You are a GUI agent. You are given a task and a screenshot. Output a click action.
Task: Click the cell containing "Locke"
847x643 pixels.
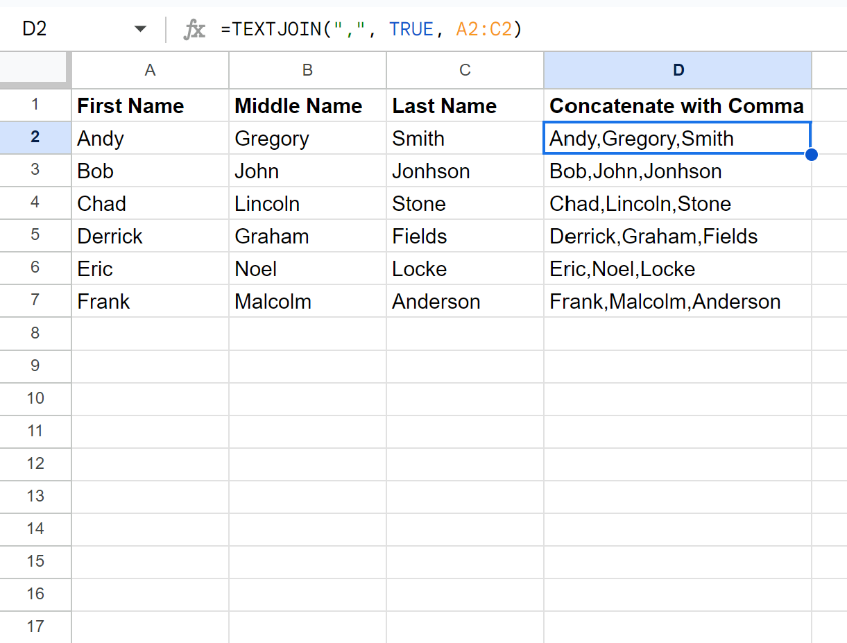point(465,268)
